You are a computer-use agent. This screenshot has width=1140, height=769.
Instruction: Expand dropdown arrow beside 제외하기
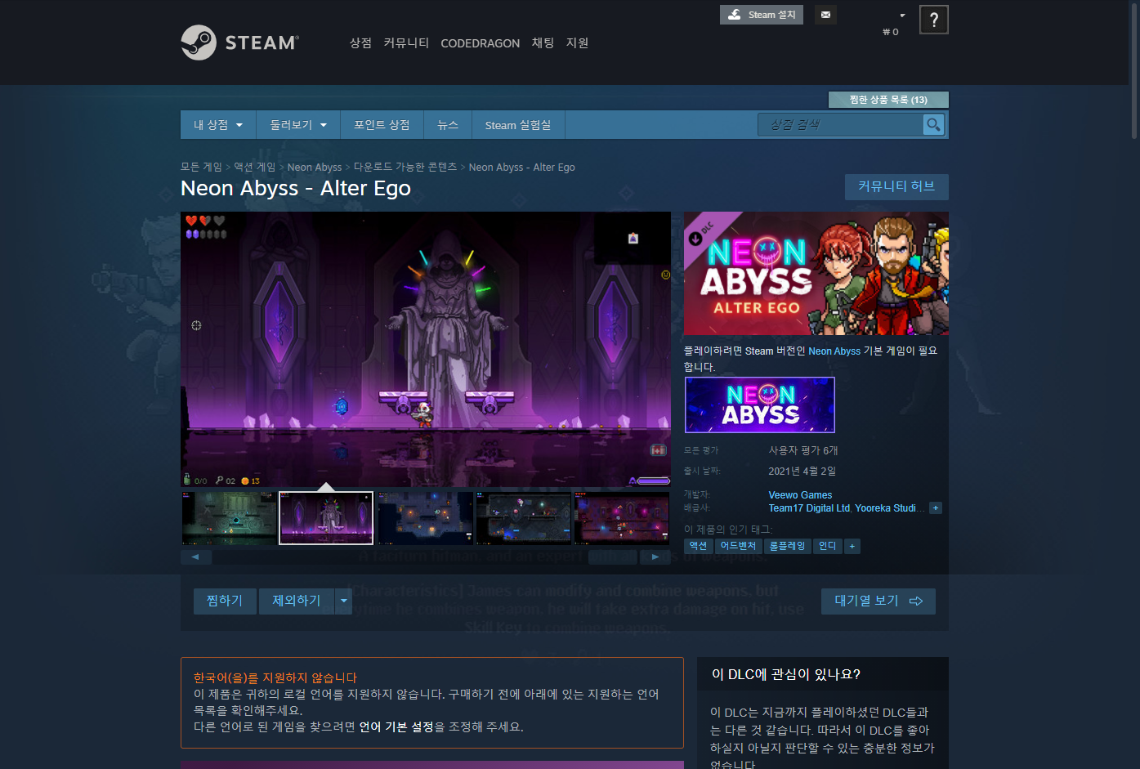pyautogui.click(x=344, y=601)
